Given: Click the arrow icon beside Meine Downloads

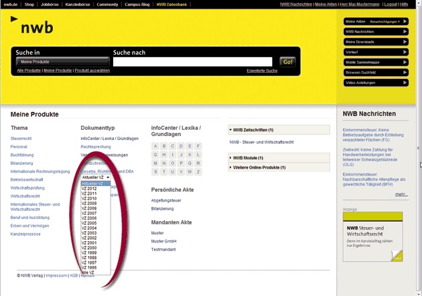Looking at the screenshot, I should coord(405,42).
